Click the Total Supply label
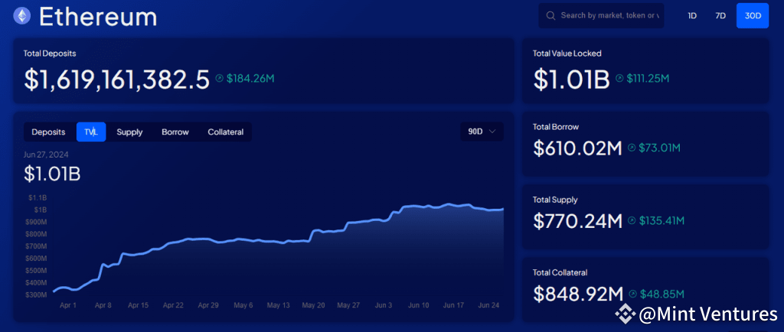 [555, 200]
